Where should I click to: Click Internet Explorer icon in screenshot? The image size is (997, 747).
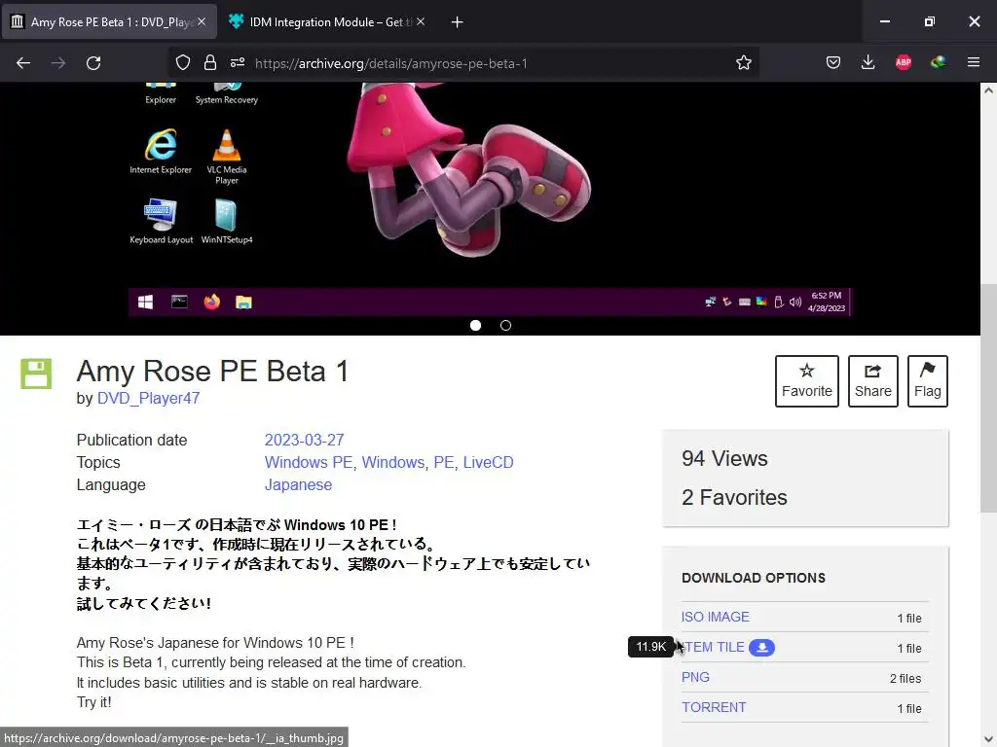[x=161, y=151]
